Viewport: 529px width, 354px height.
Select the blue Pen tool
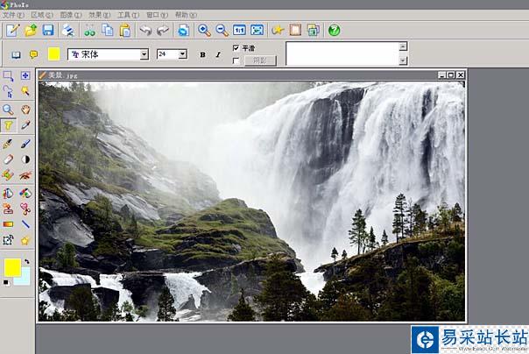coord(25,144)
